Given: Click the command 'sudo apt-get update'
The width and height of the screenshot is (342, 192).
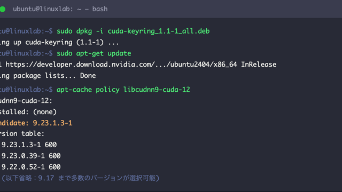Looking at the screenshot, I should click(94, 53).
